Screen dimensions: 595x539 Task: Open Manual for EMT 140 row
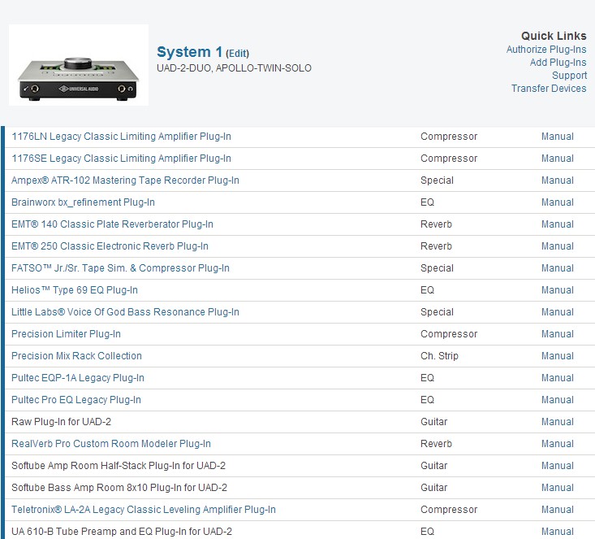click(558, 224)
